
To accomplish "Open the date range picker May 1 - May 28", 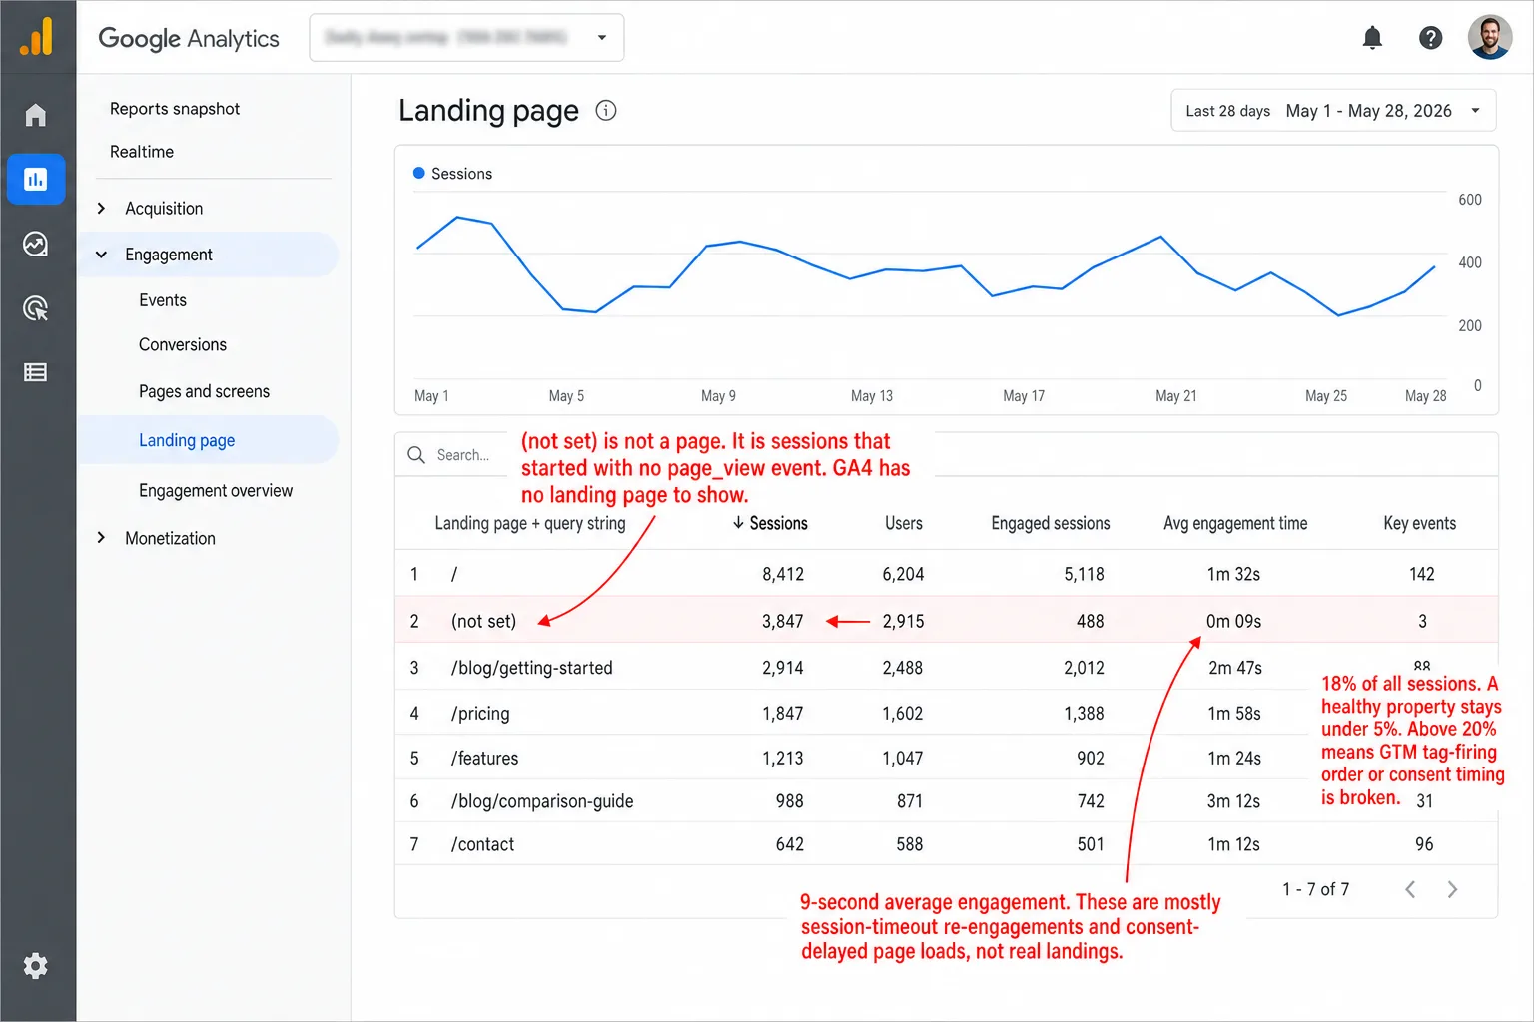I will 1333,111.
